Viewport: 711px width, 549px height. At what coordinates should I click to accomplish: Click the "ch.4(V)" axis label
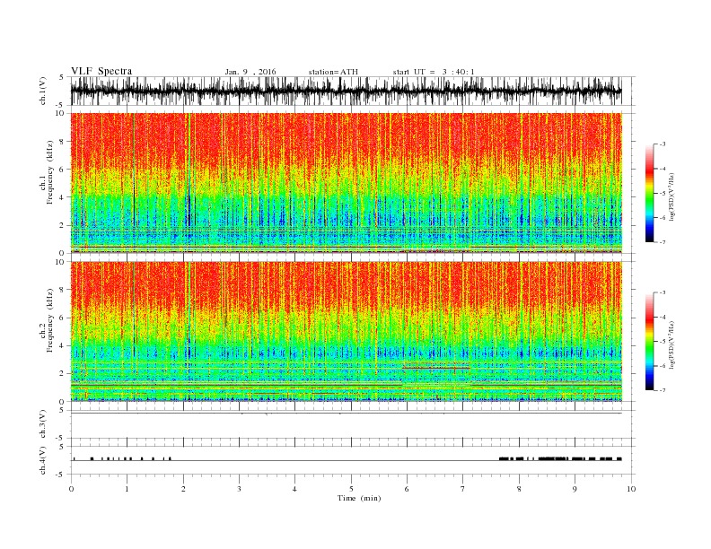[43, 461]
